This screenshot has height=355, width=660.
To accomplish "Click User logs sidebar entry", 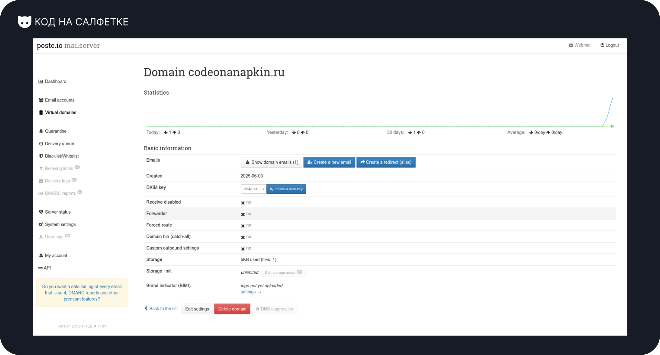I will click(x=54, y=237).
